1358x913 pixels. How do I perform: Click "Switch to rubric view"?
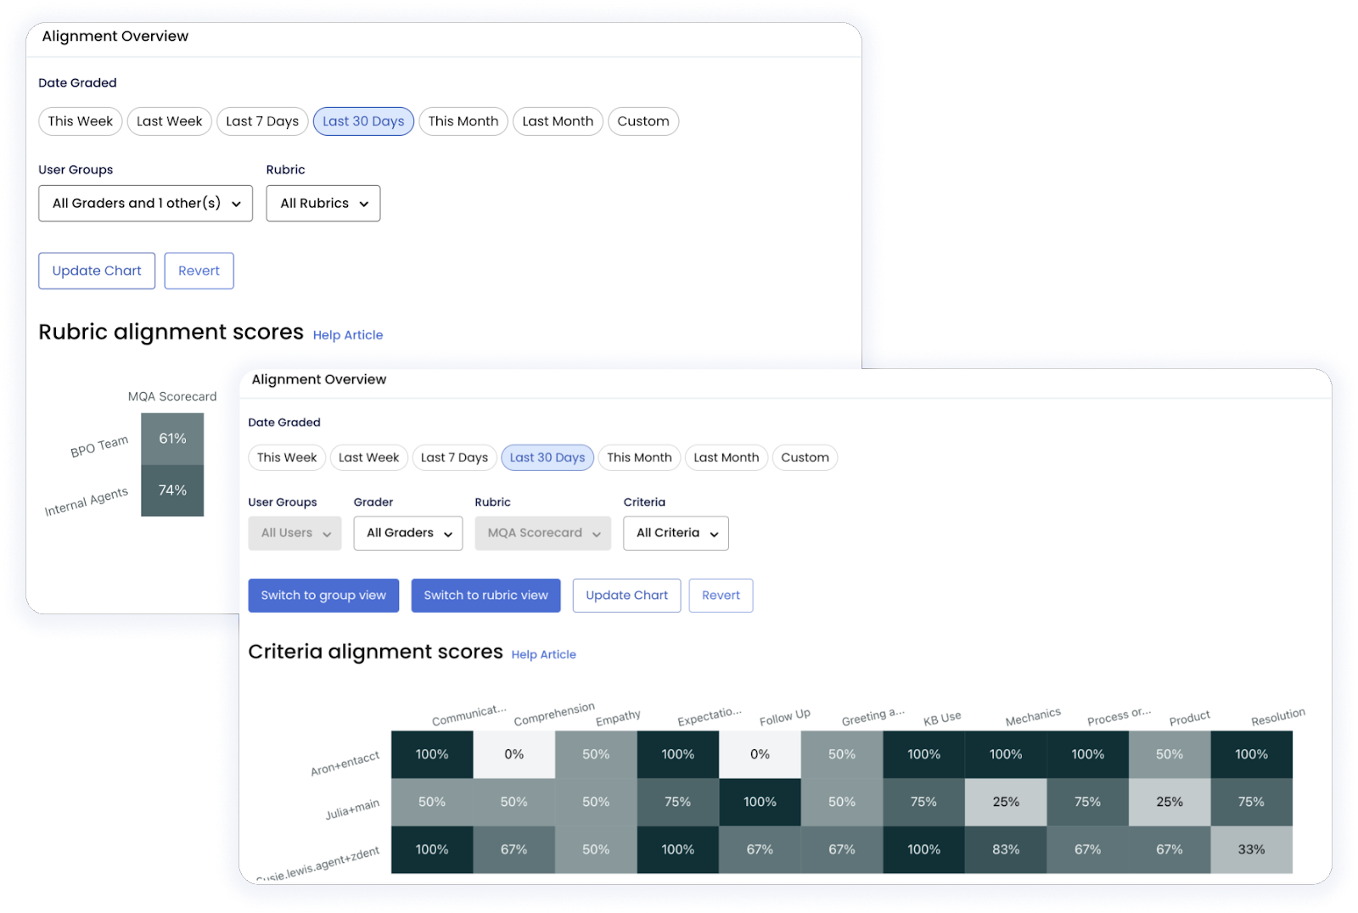(485, 595)
